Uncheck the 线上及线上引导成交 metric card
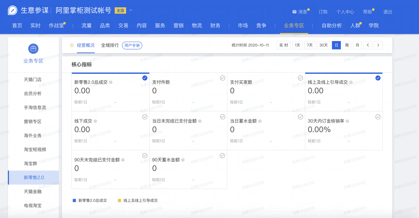Viewport: 419px width, 218px height. [x=378, y=78]
